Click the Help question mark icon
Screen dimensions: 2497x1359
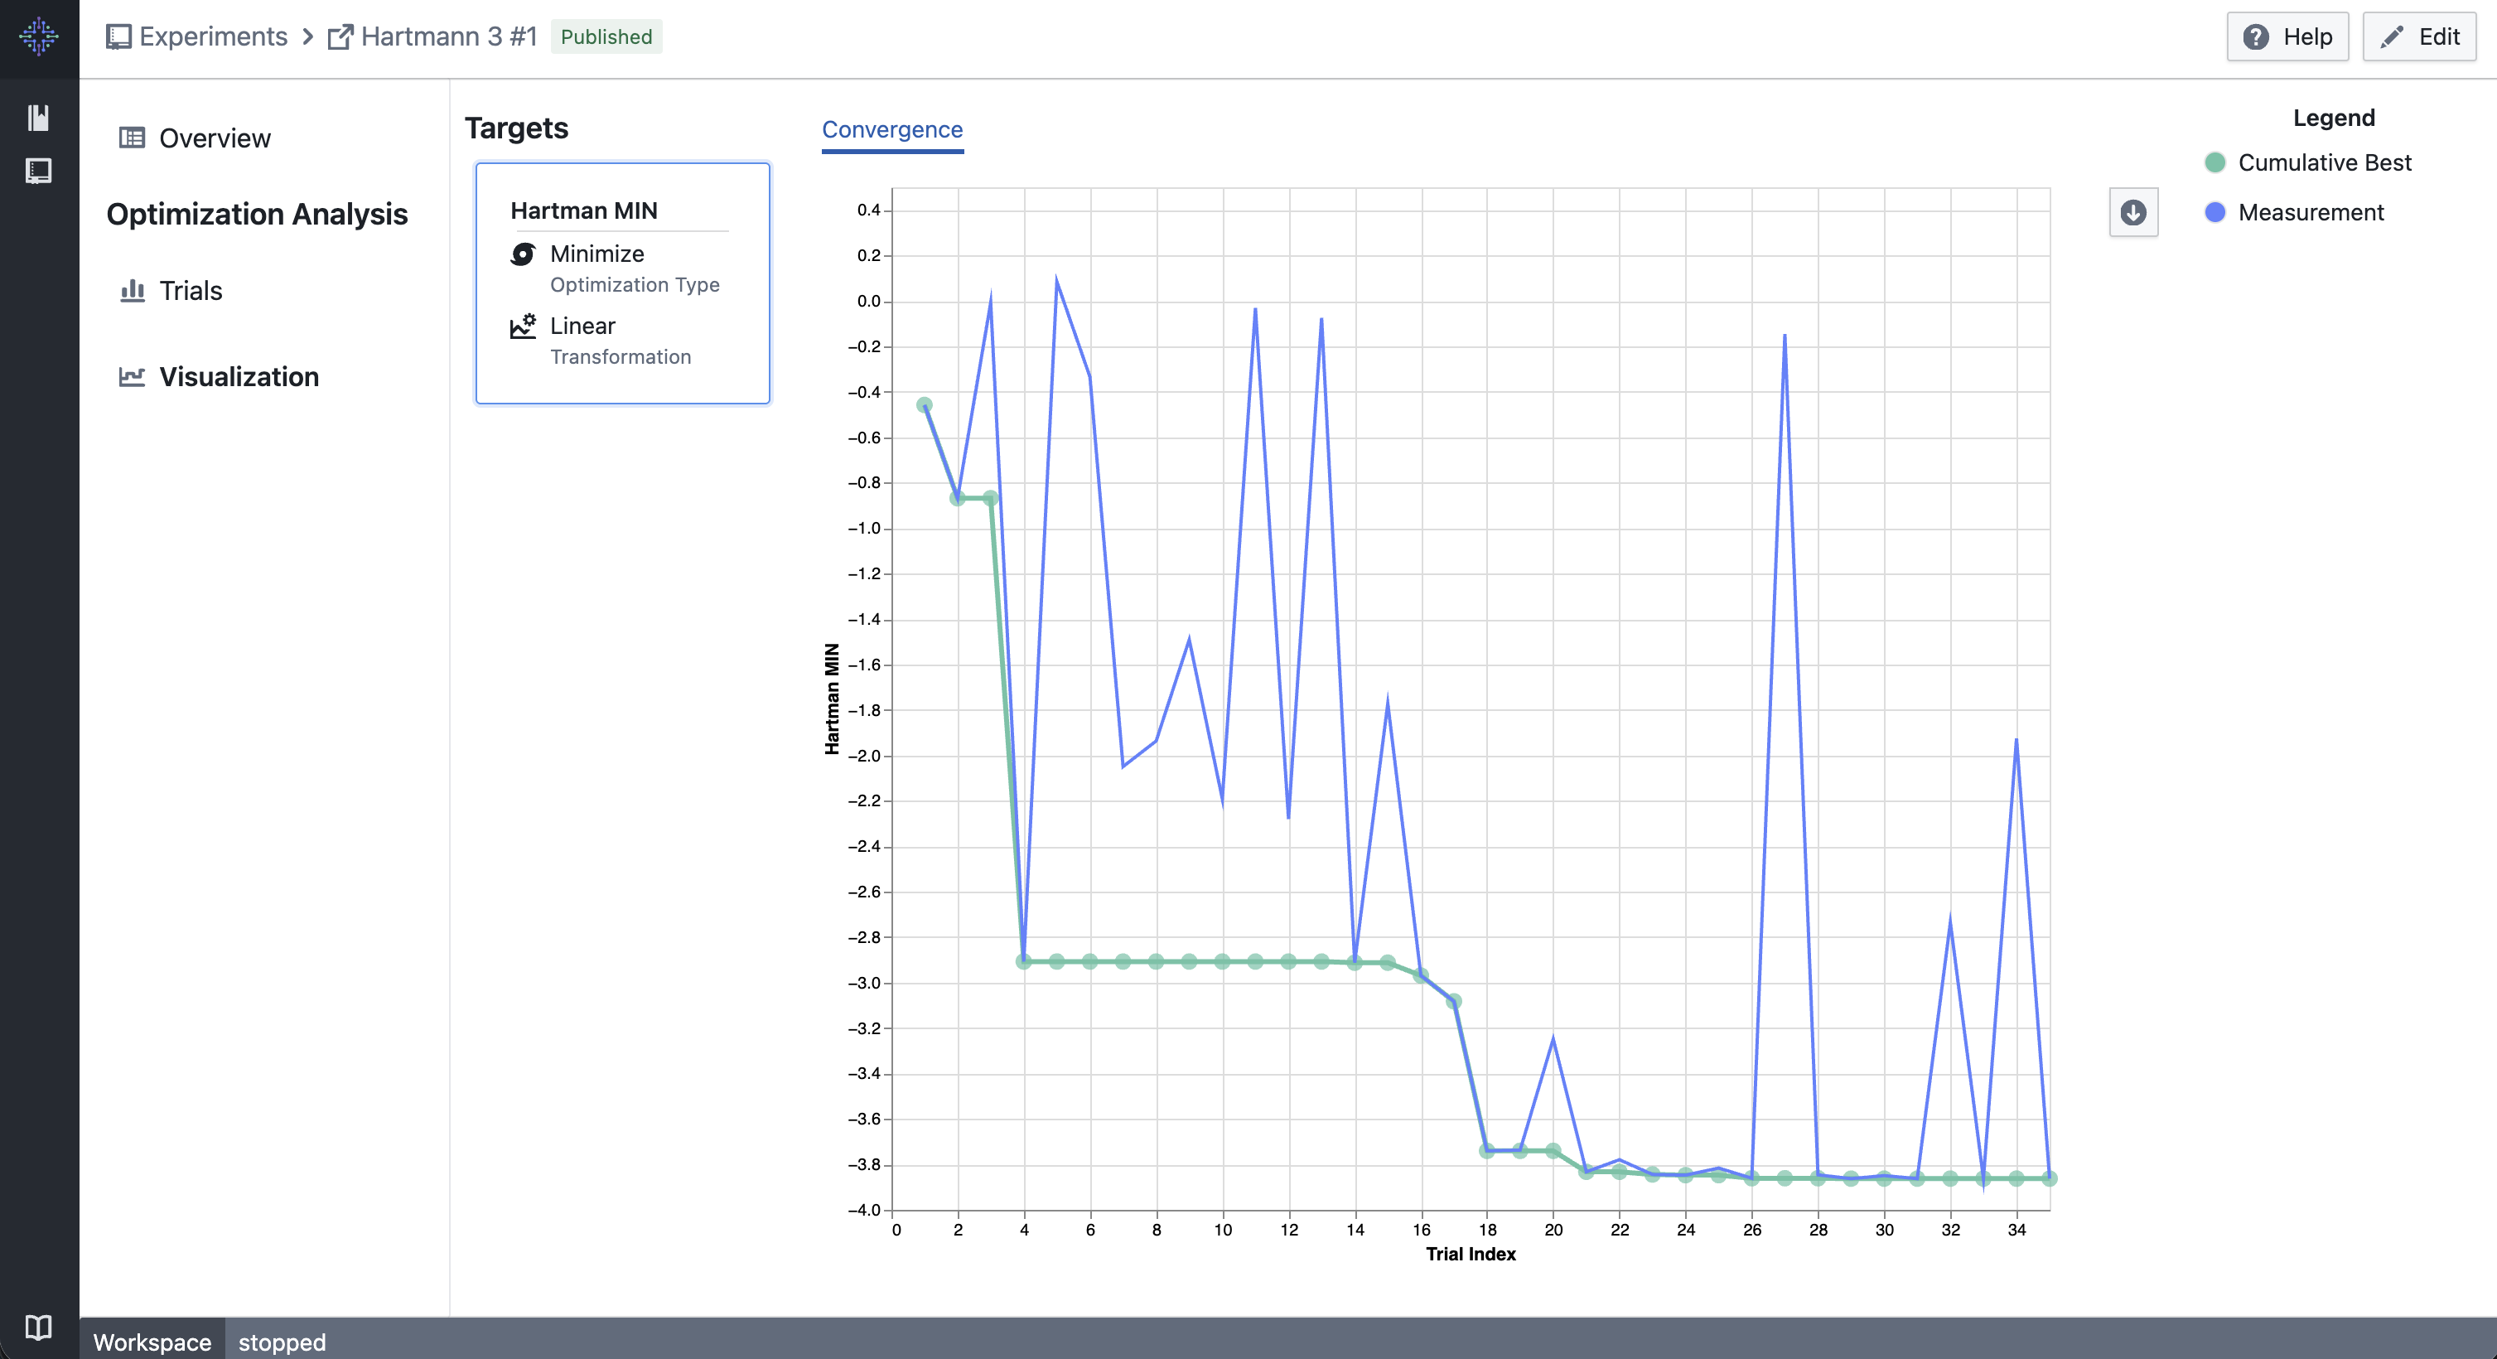[x=2256, y=36]
